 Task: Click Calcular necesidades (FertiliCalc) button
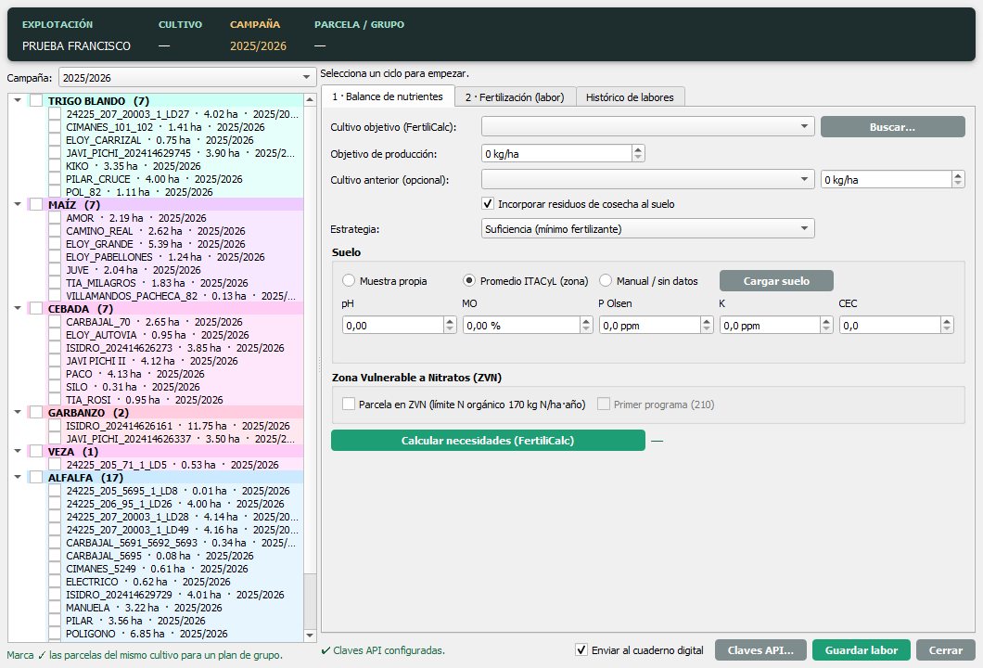point(488,441)
